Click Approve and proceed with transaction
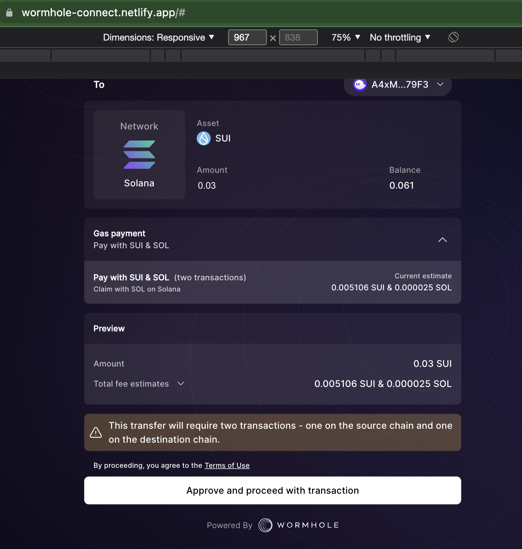Viewport: 522px width, 549px height. click(273, 490)
